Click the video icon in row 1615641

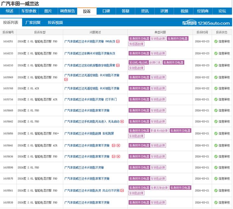(118, 146)
